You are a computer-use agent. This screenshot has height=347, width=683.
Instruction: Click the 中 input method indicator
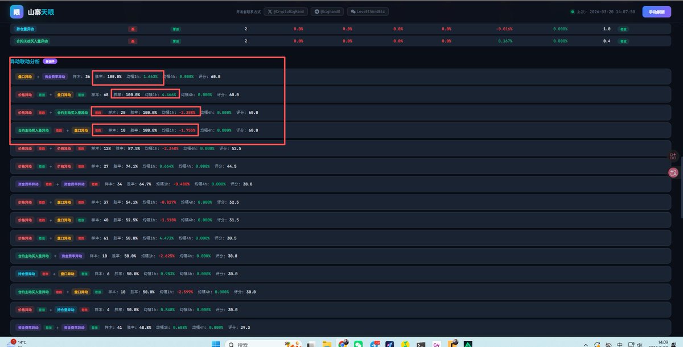[x=620, y=344]
